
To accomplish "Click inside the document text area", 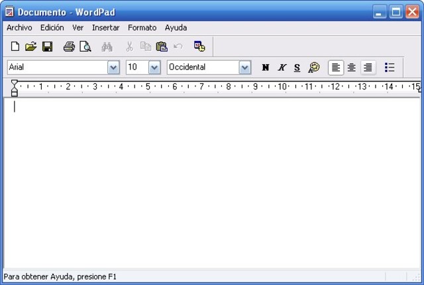I will click(212, 184).
